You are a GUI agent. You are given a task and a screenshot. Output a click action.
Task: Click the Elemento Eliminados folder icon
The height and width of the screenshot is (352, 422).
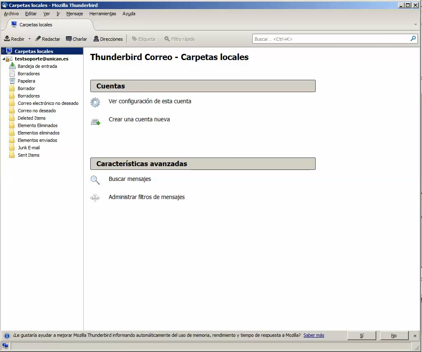pos(12,125)
